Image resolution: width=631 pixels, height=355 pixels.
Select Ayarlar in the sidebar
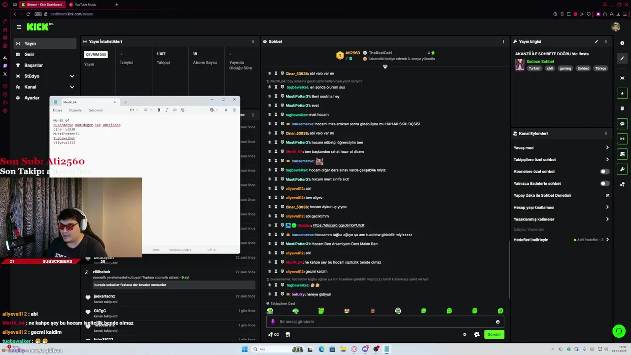point(45,98)
